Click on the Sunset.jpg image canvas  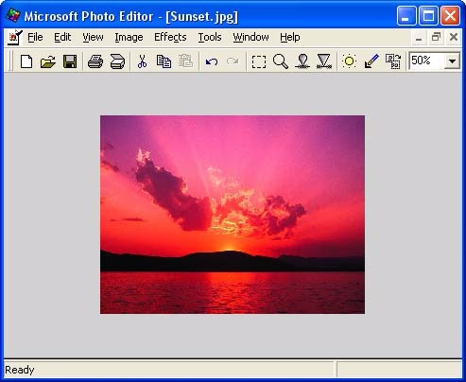233,215
